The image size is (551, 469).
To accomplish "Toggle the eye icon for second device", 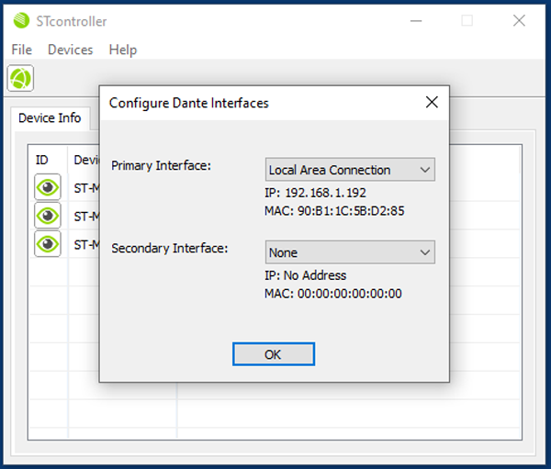I will point(48,216).
